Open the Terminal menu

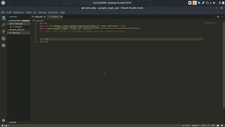click(x=53, y=12)
